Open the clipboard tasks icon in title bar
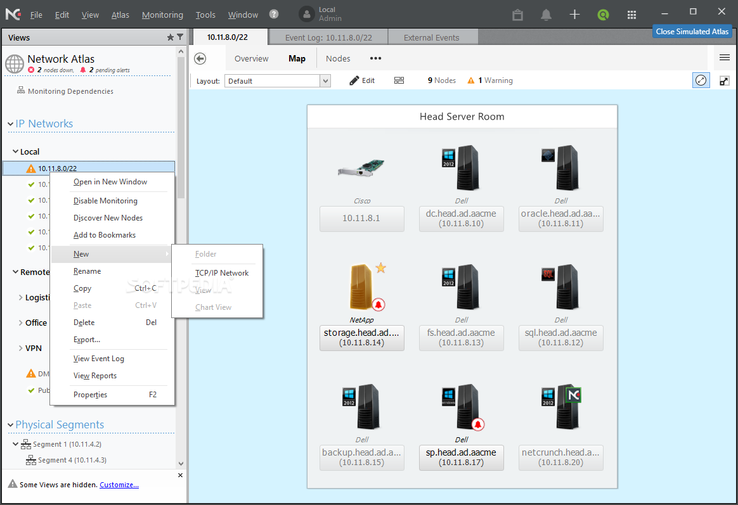 517,15
